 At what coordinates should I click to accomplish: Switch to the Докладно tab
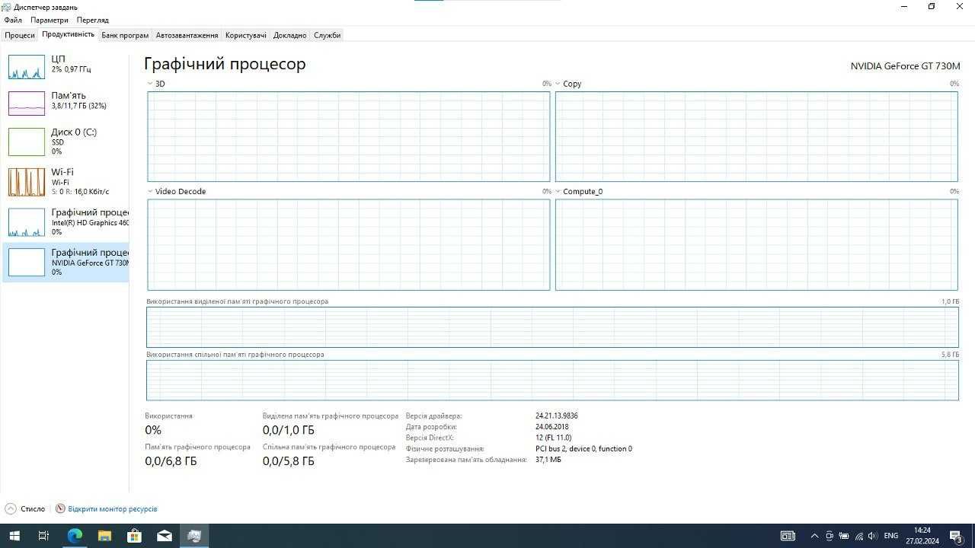pyautogui.click(x=289, y=35)
